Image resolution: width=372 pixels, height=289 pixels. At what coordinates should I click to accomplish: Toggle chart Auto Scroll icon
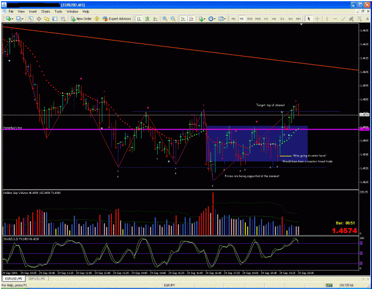183,18
